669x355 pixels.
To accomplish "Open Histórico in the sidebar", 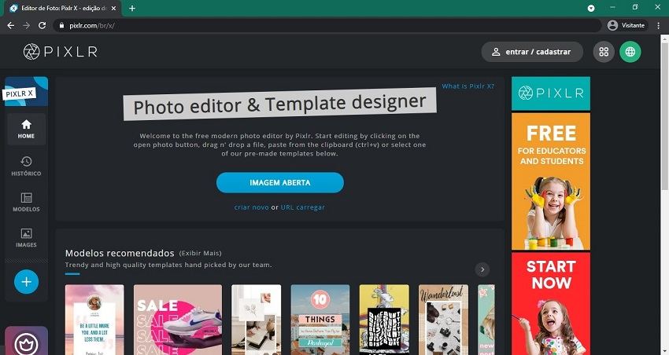I will [x=26, y=166].
